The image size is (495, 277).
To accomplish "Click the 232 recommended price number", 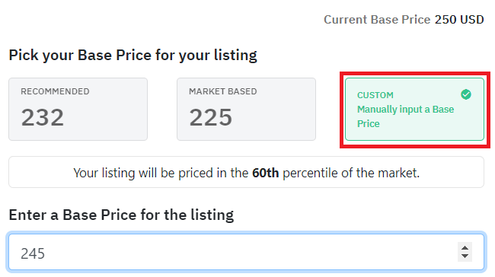I will tap(43, 117).
